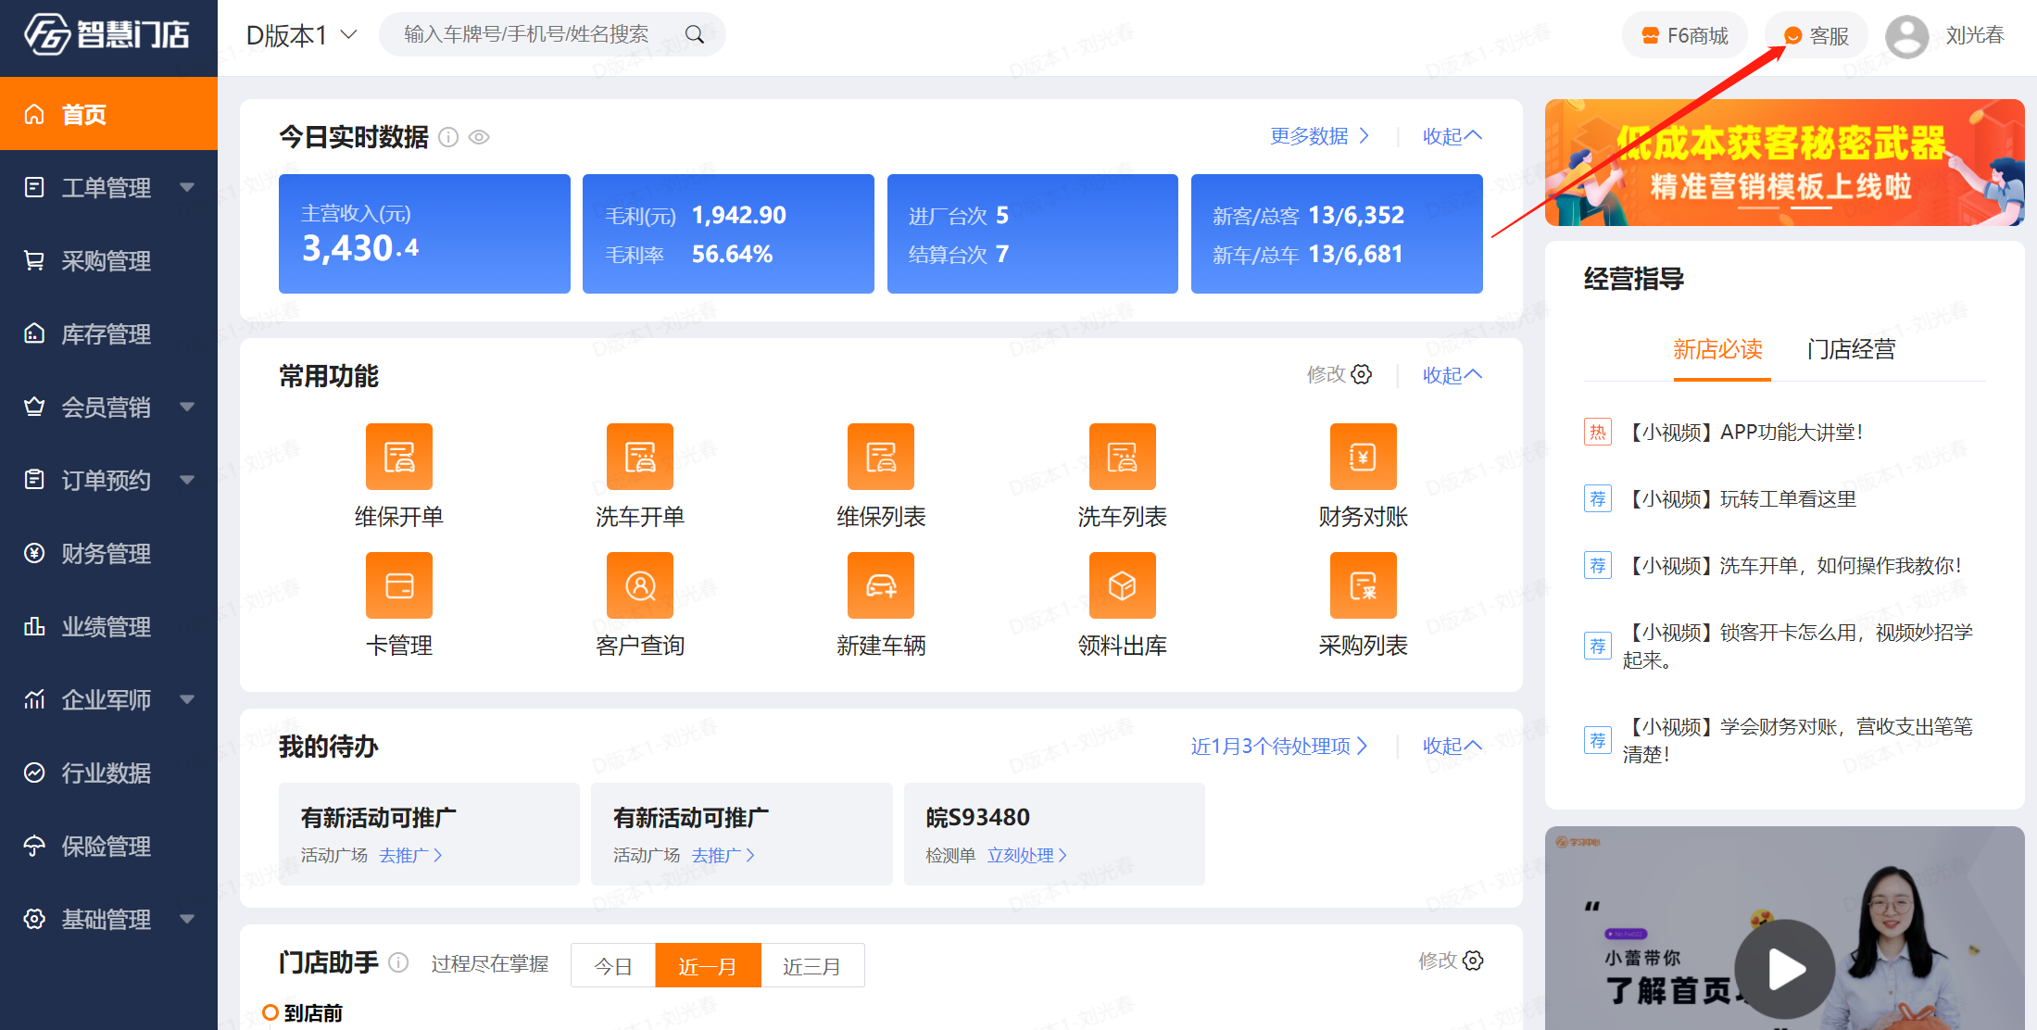This screenshot has width=2037, height=1030.
Task: Open 近1月3个待处理项 link
Action: [x=1278, y=746]
